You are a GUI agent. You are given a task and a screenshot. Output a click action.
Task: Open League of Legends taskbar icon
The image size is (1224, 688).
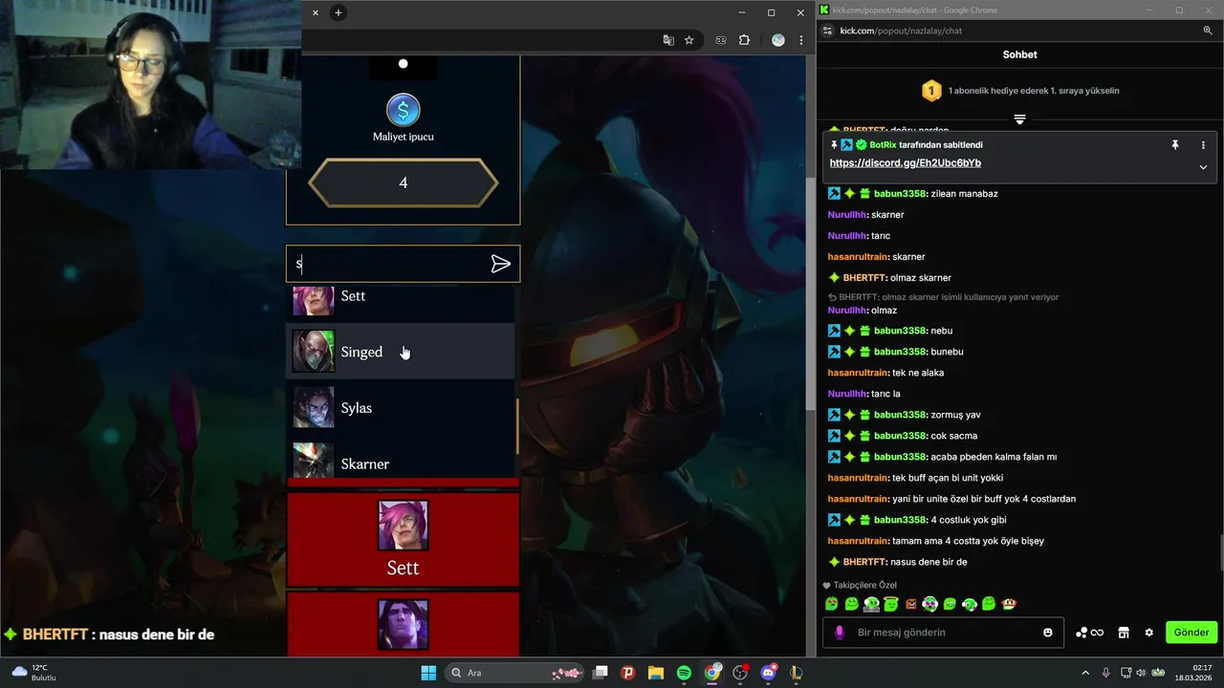pyautogui.click(x=796, y=673)
